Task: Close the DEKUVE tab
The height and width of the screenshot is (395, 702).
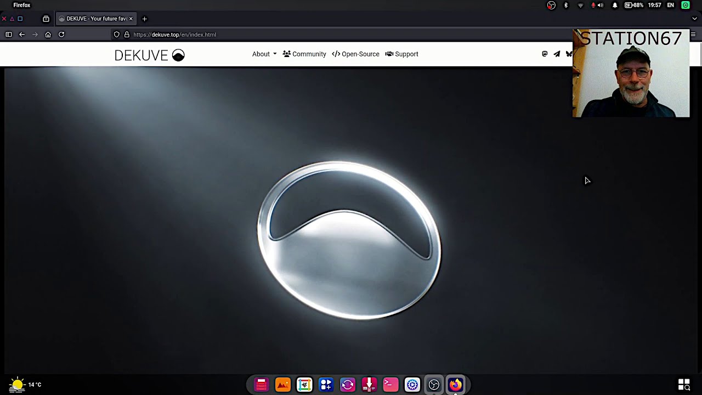Action: click(x=131, y=19)
